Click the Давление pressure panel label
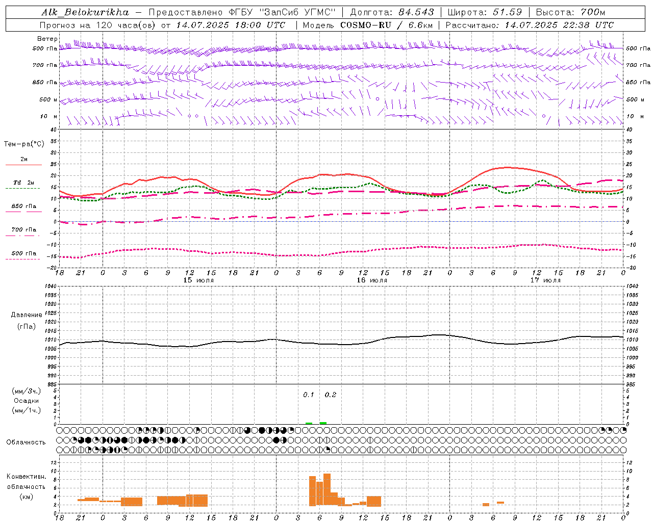The height and width of the screenshot is (522, 653). pyautogui.click(x=27, y=315)
